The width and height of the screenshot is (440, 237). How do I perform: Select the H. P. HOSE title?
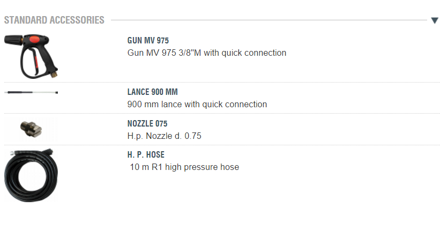click(x=146, y=154)
